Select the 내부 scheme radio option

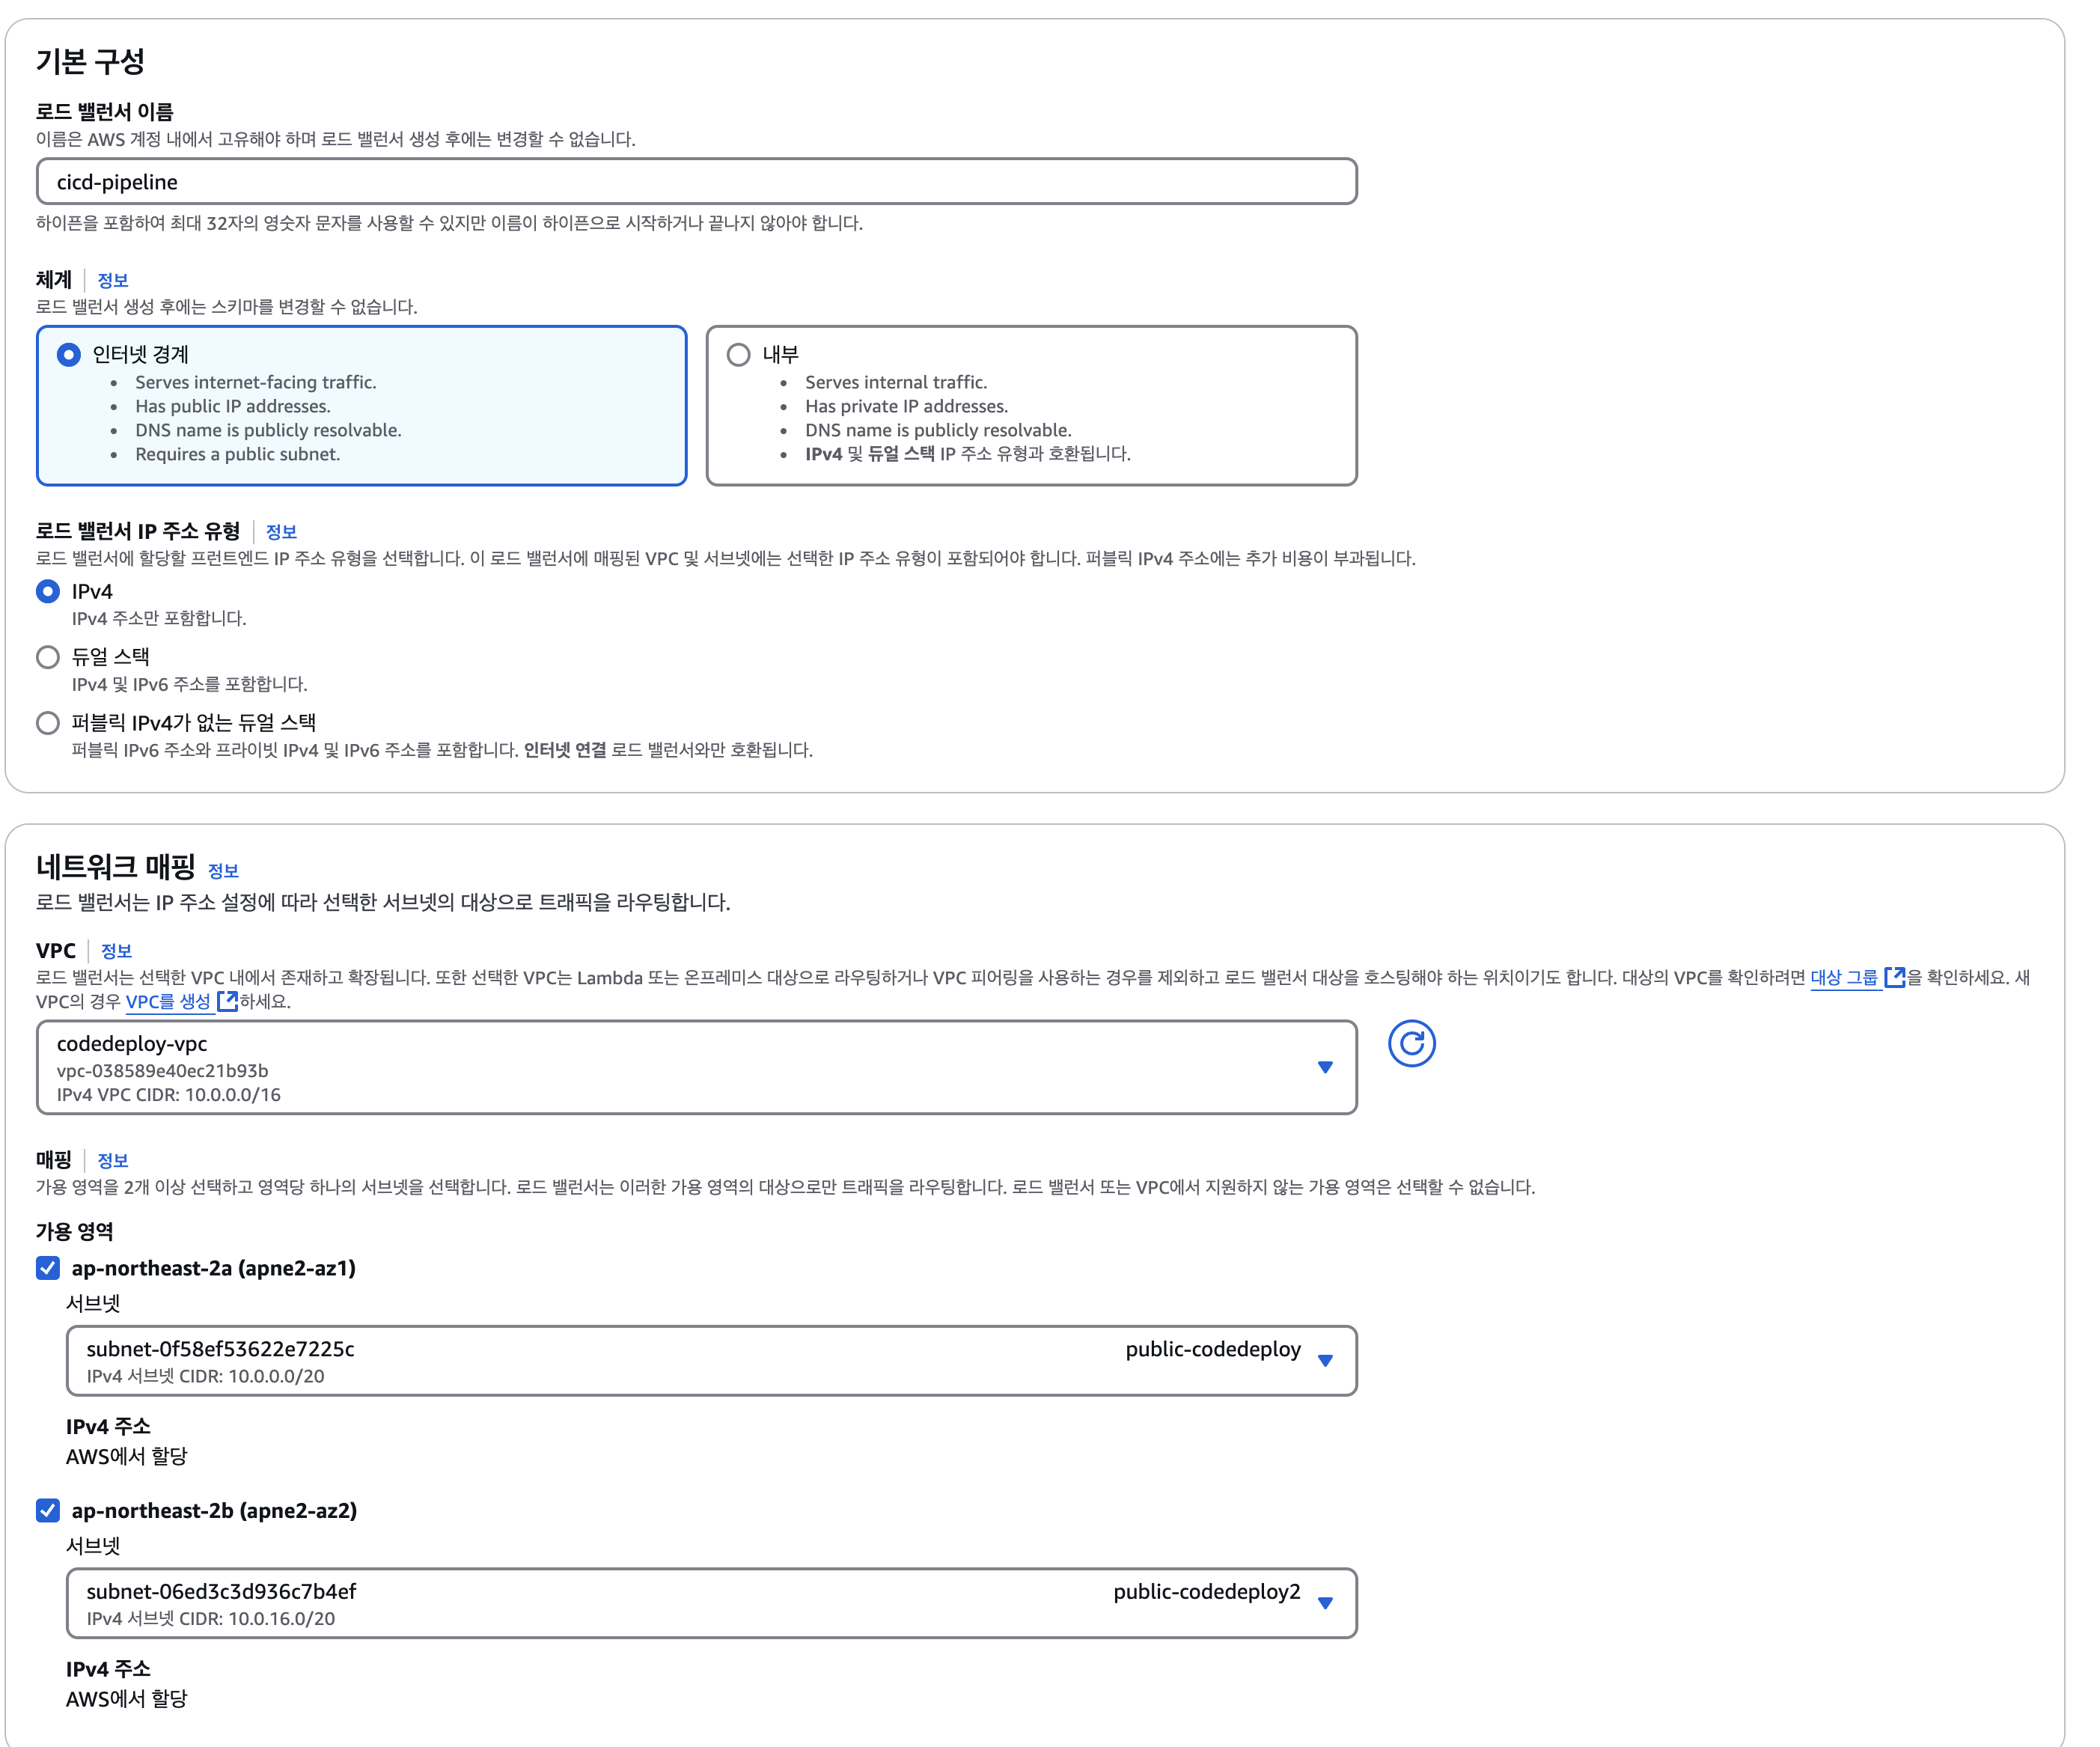pos(738,355)
